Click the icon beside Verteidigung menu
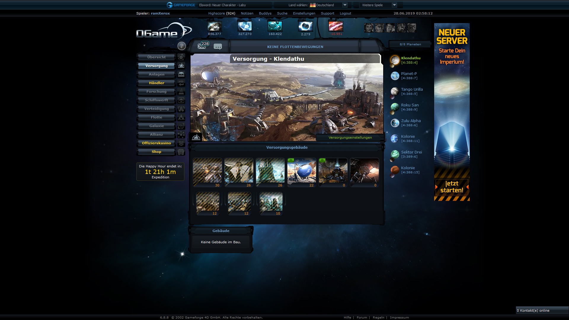569x320 pixels. coord(181,109)
